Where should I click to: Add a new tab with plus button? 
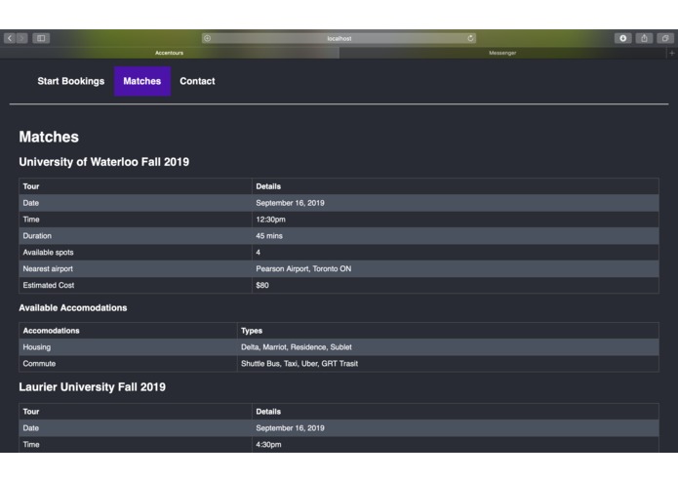coord(672,53)
